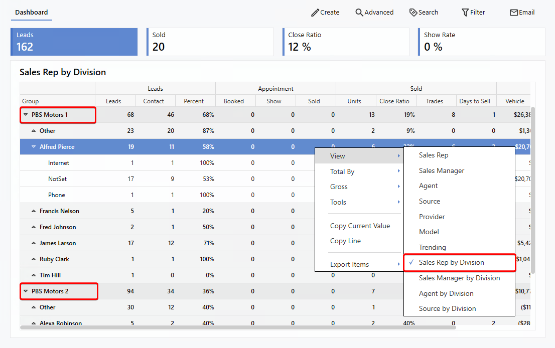
Task: Collapse the PBS Motors 1 group
Action: (25, 115)
